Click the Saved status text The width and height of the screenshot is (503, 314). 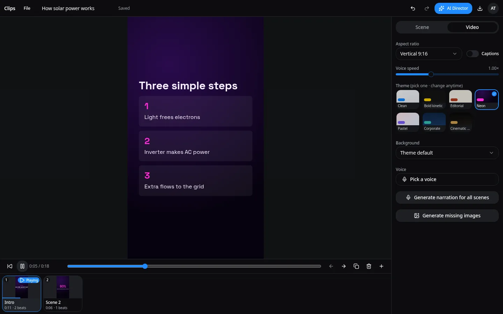pyautogui.click(x=124, y=8)
